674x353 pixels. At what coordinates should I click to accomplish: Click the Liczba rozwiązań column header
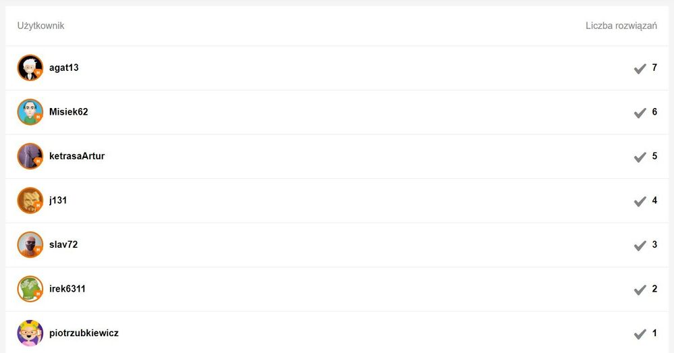[x=621, y=26]
